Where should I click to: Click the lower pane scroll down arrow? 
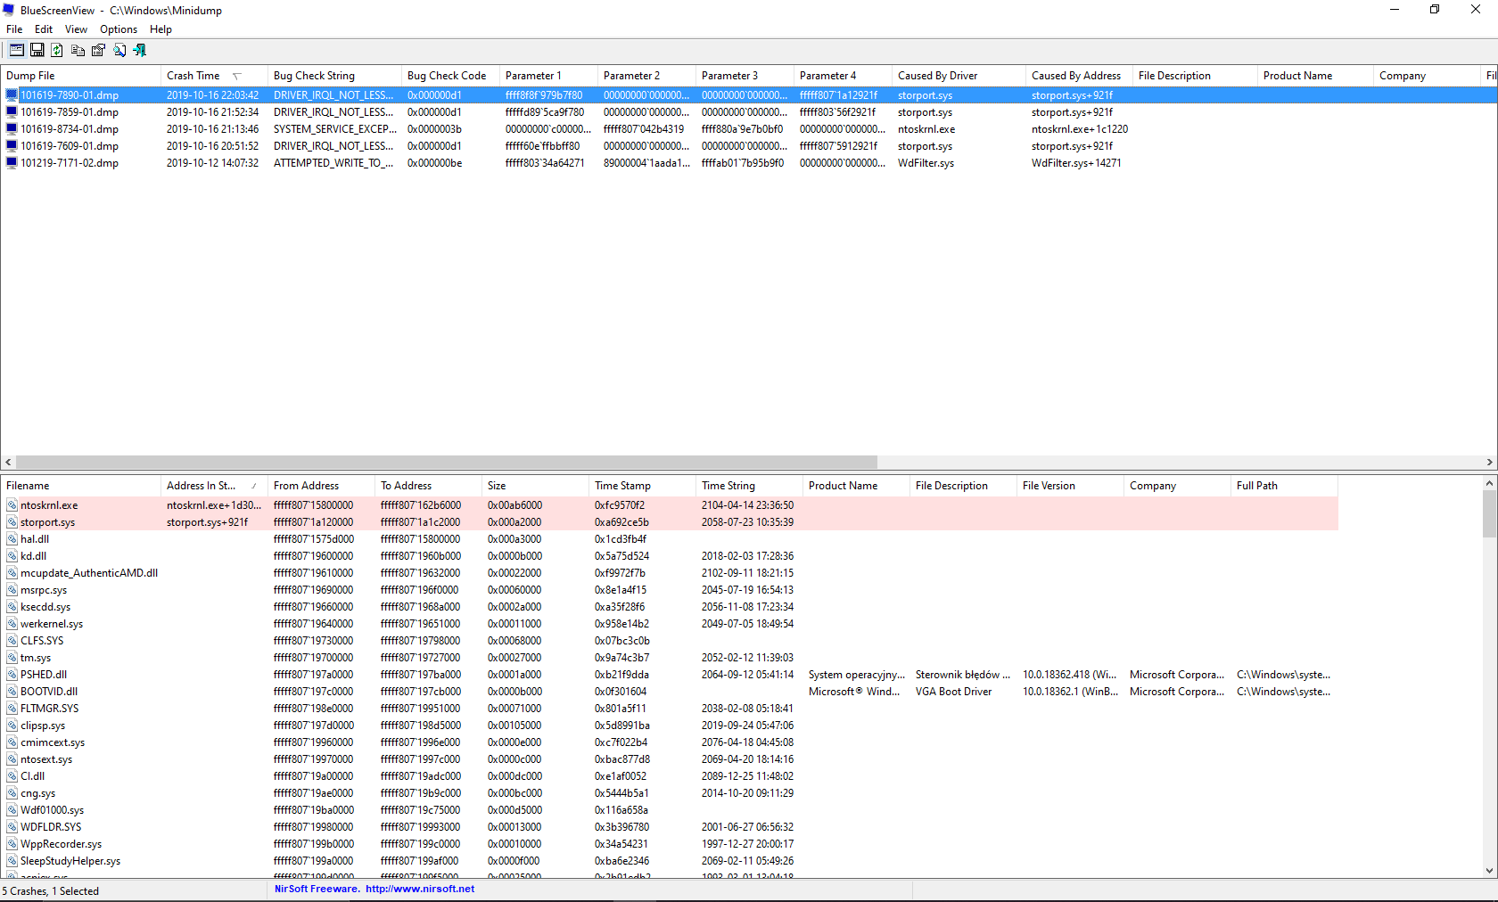tap(1489, 871)
